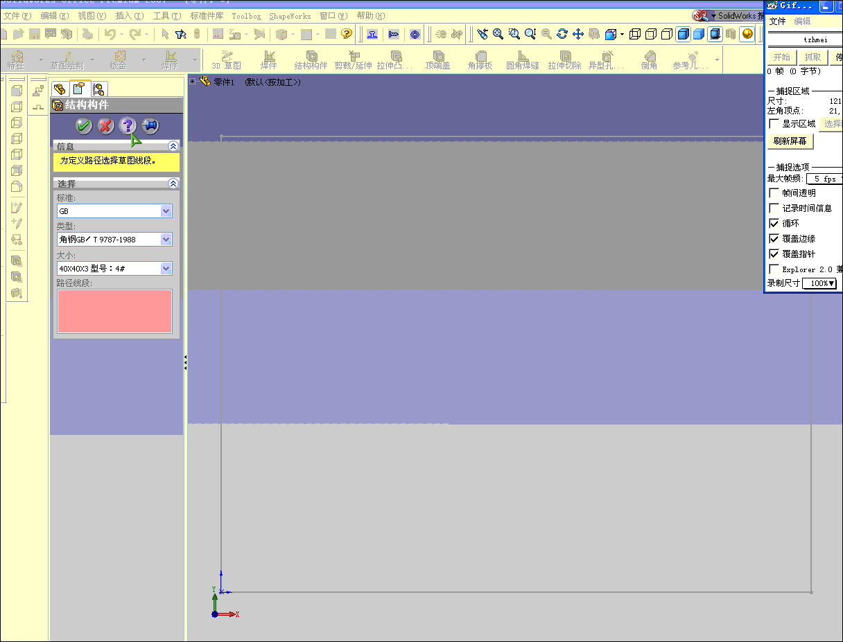Click the 圆角焊缝 fillet bead icon
The width and height of the screenshot is (843, 642).
tap(522, 59)
